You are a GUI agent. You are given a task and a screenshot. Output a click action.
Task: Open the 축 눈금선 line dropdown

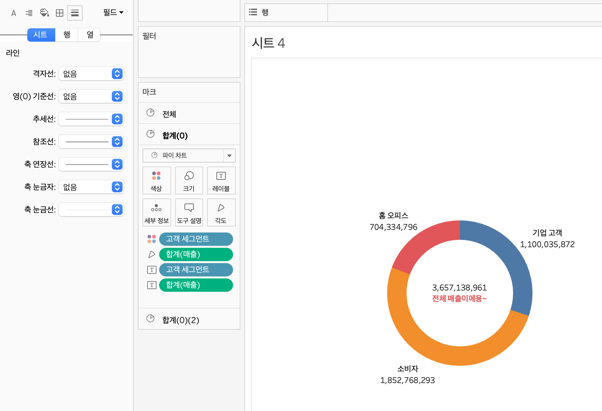(x=91, y=209)
